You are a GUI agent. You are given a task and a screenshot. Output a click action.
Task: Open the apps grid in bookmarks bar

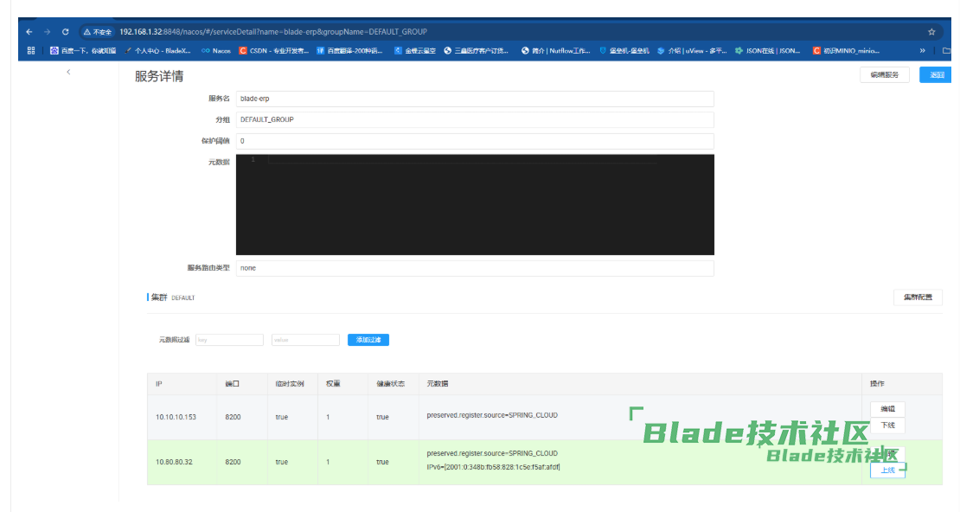[x=31, y=50]
